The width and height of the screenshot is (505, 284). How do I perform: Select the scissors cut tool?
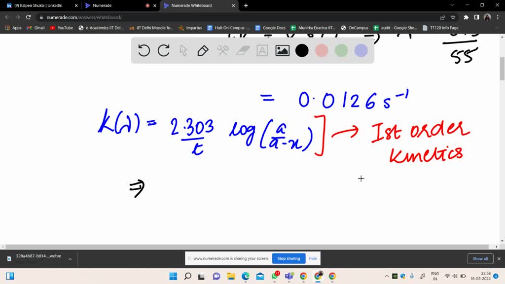222,50
